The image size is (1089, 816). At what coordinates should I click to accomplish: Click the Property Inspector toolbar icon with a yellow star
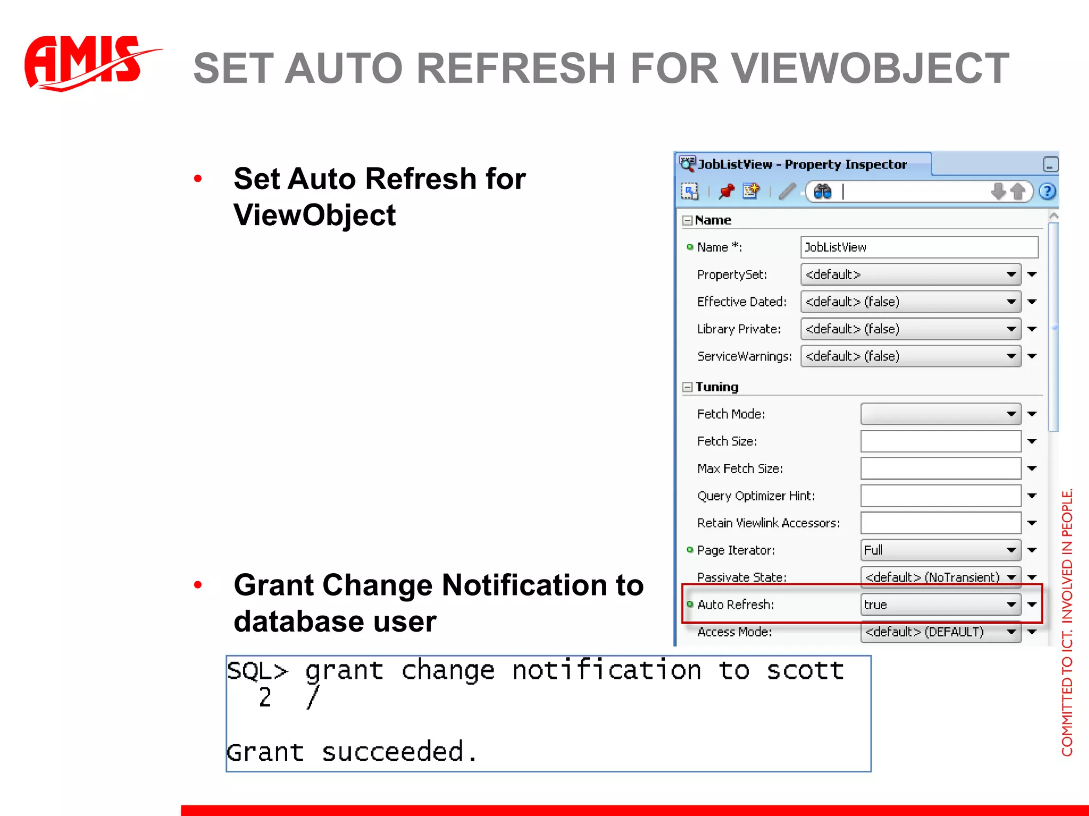tap(751, 191)
